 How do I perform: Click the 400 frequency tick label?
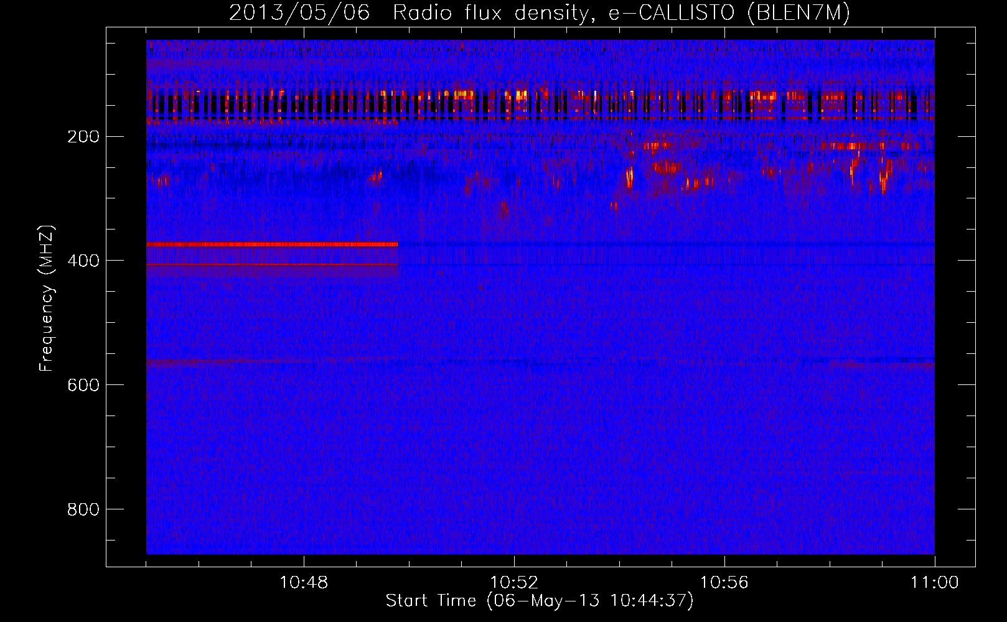click(x=83, y=261)
